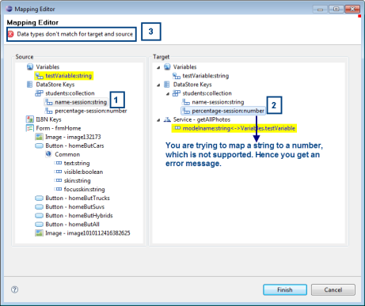Click the Image image132173 icon
The width and height of the screenshot is (365, 306).
click(x=39, y=137)
